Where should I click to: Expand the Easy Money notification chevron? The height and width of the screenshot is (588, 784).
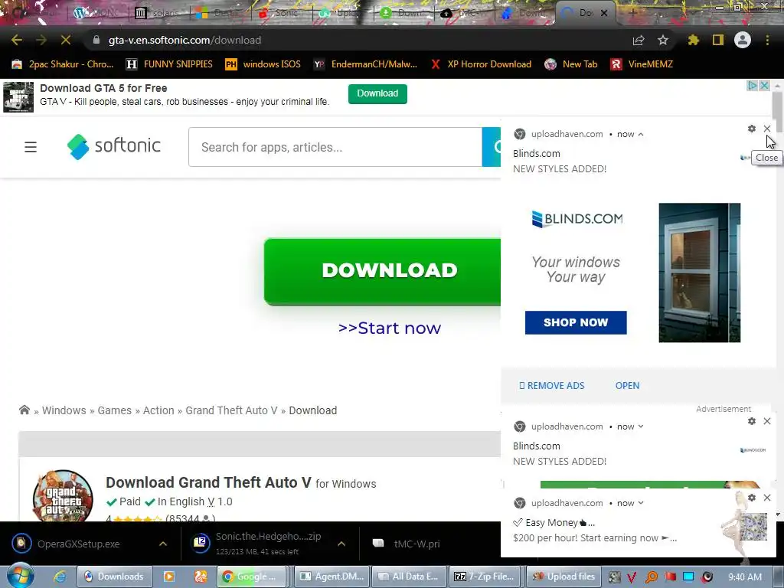coord(641,503)
